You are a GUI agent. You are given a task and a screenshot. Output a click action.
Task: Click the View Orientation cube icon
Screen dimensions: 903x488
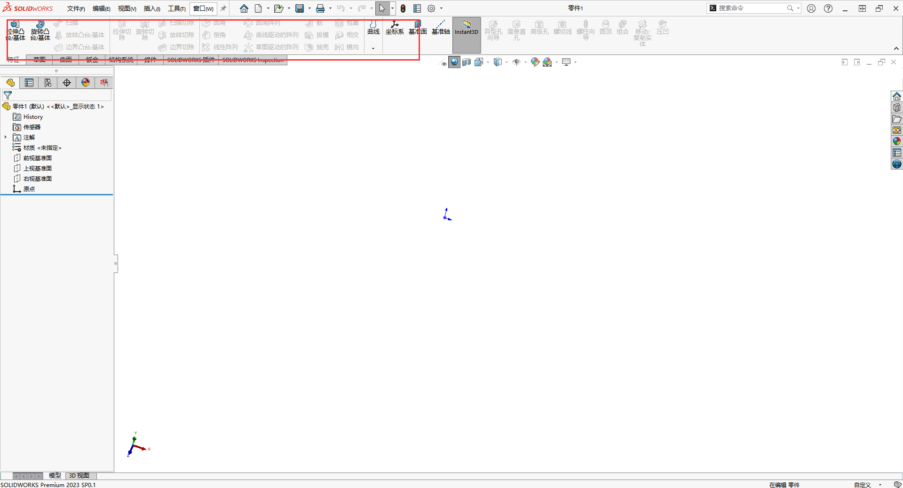pos(479,62)
